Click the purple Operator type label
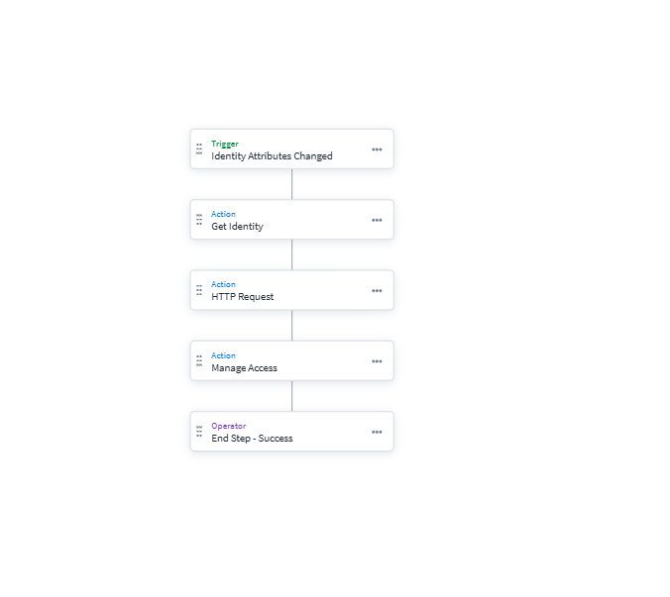This screenshot has height=597, width=670. tap(229, 426)
